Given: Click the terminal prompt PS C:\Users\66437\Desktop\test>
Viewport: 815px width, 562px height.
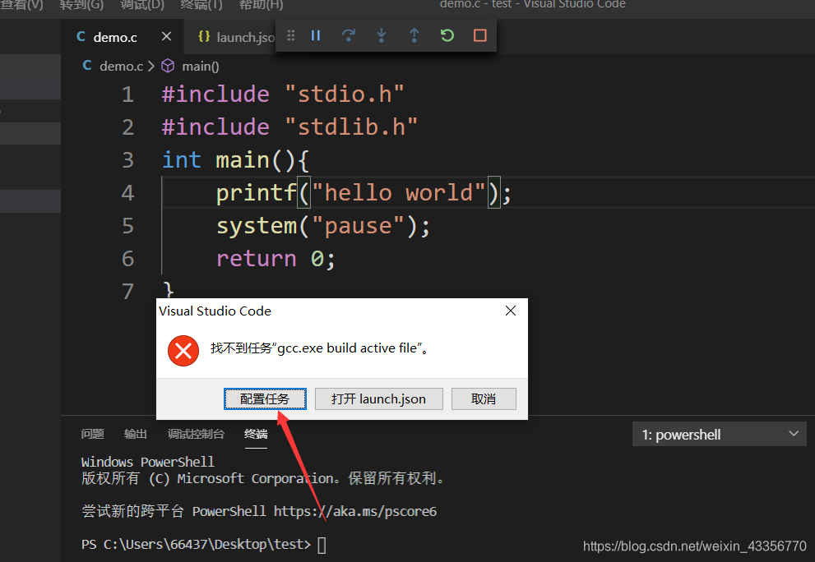Looking at the screenshot, I should tap(196, 545).
